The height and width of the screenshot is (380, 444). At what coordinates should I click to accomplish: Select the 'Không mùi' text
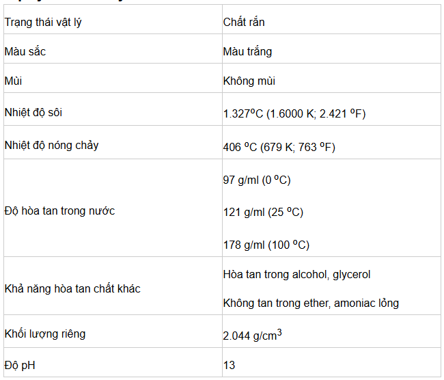[249, 81]
